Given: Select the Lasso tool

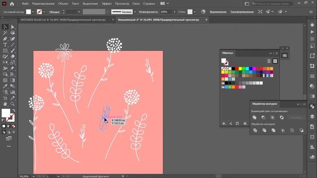Looking at the screenshot, I should (12, 33).
